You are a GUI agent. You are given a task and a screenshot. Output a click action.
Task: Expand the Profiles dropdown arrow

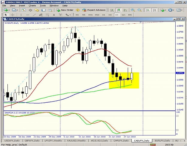(17, 10)
